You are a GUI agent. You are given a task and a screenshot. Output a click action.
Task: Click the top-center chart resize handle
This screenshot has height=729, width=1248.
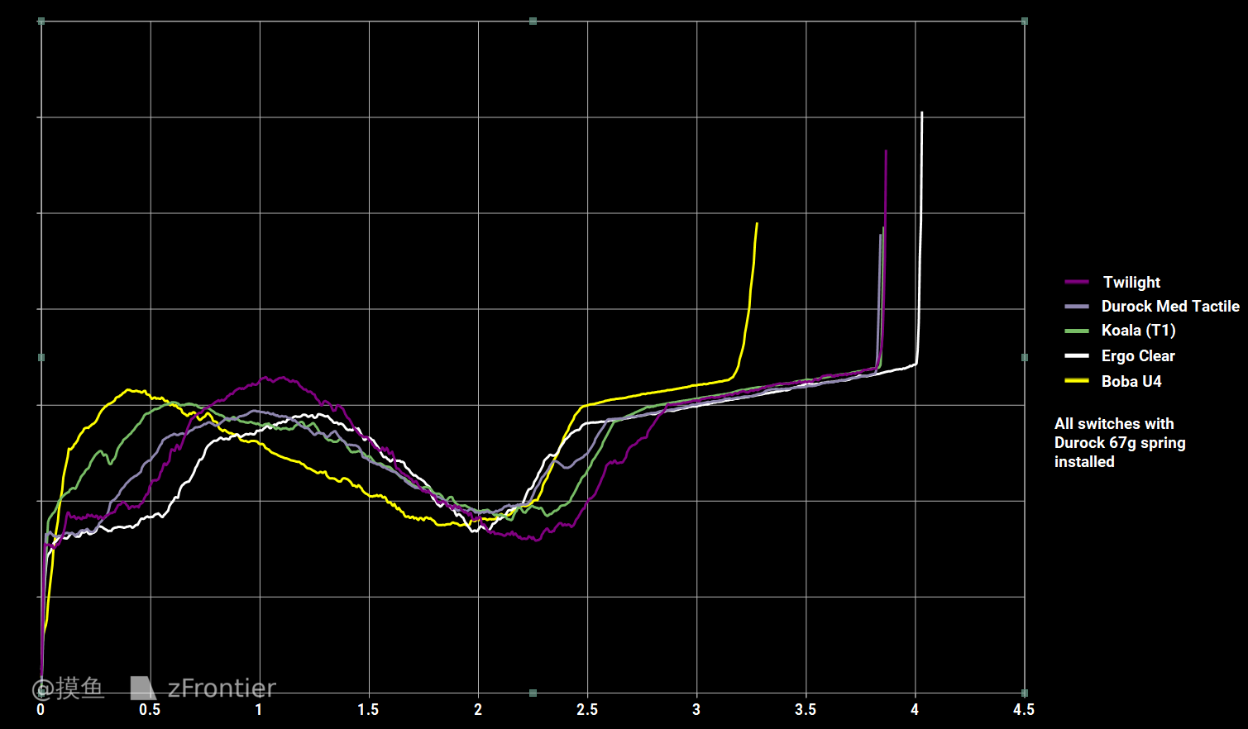533,21
